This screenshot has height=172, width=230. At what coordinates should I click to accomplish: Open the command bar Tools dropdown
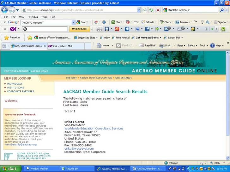tap(204, 45)
